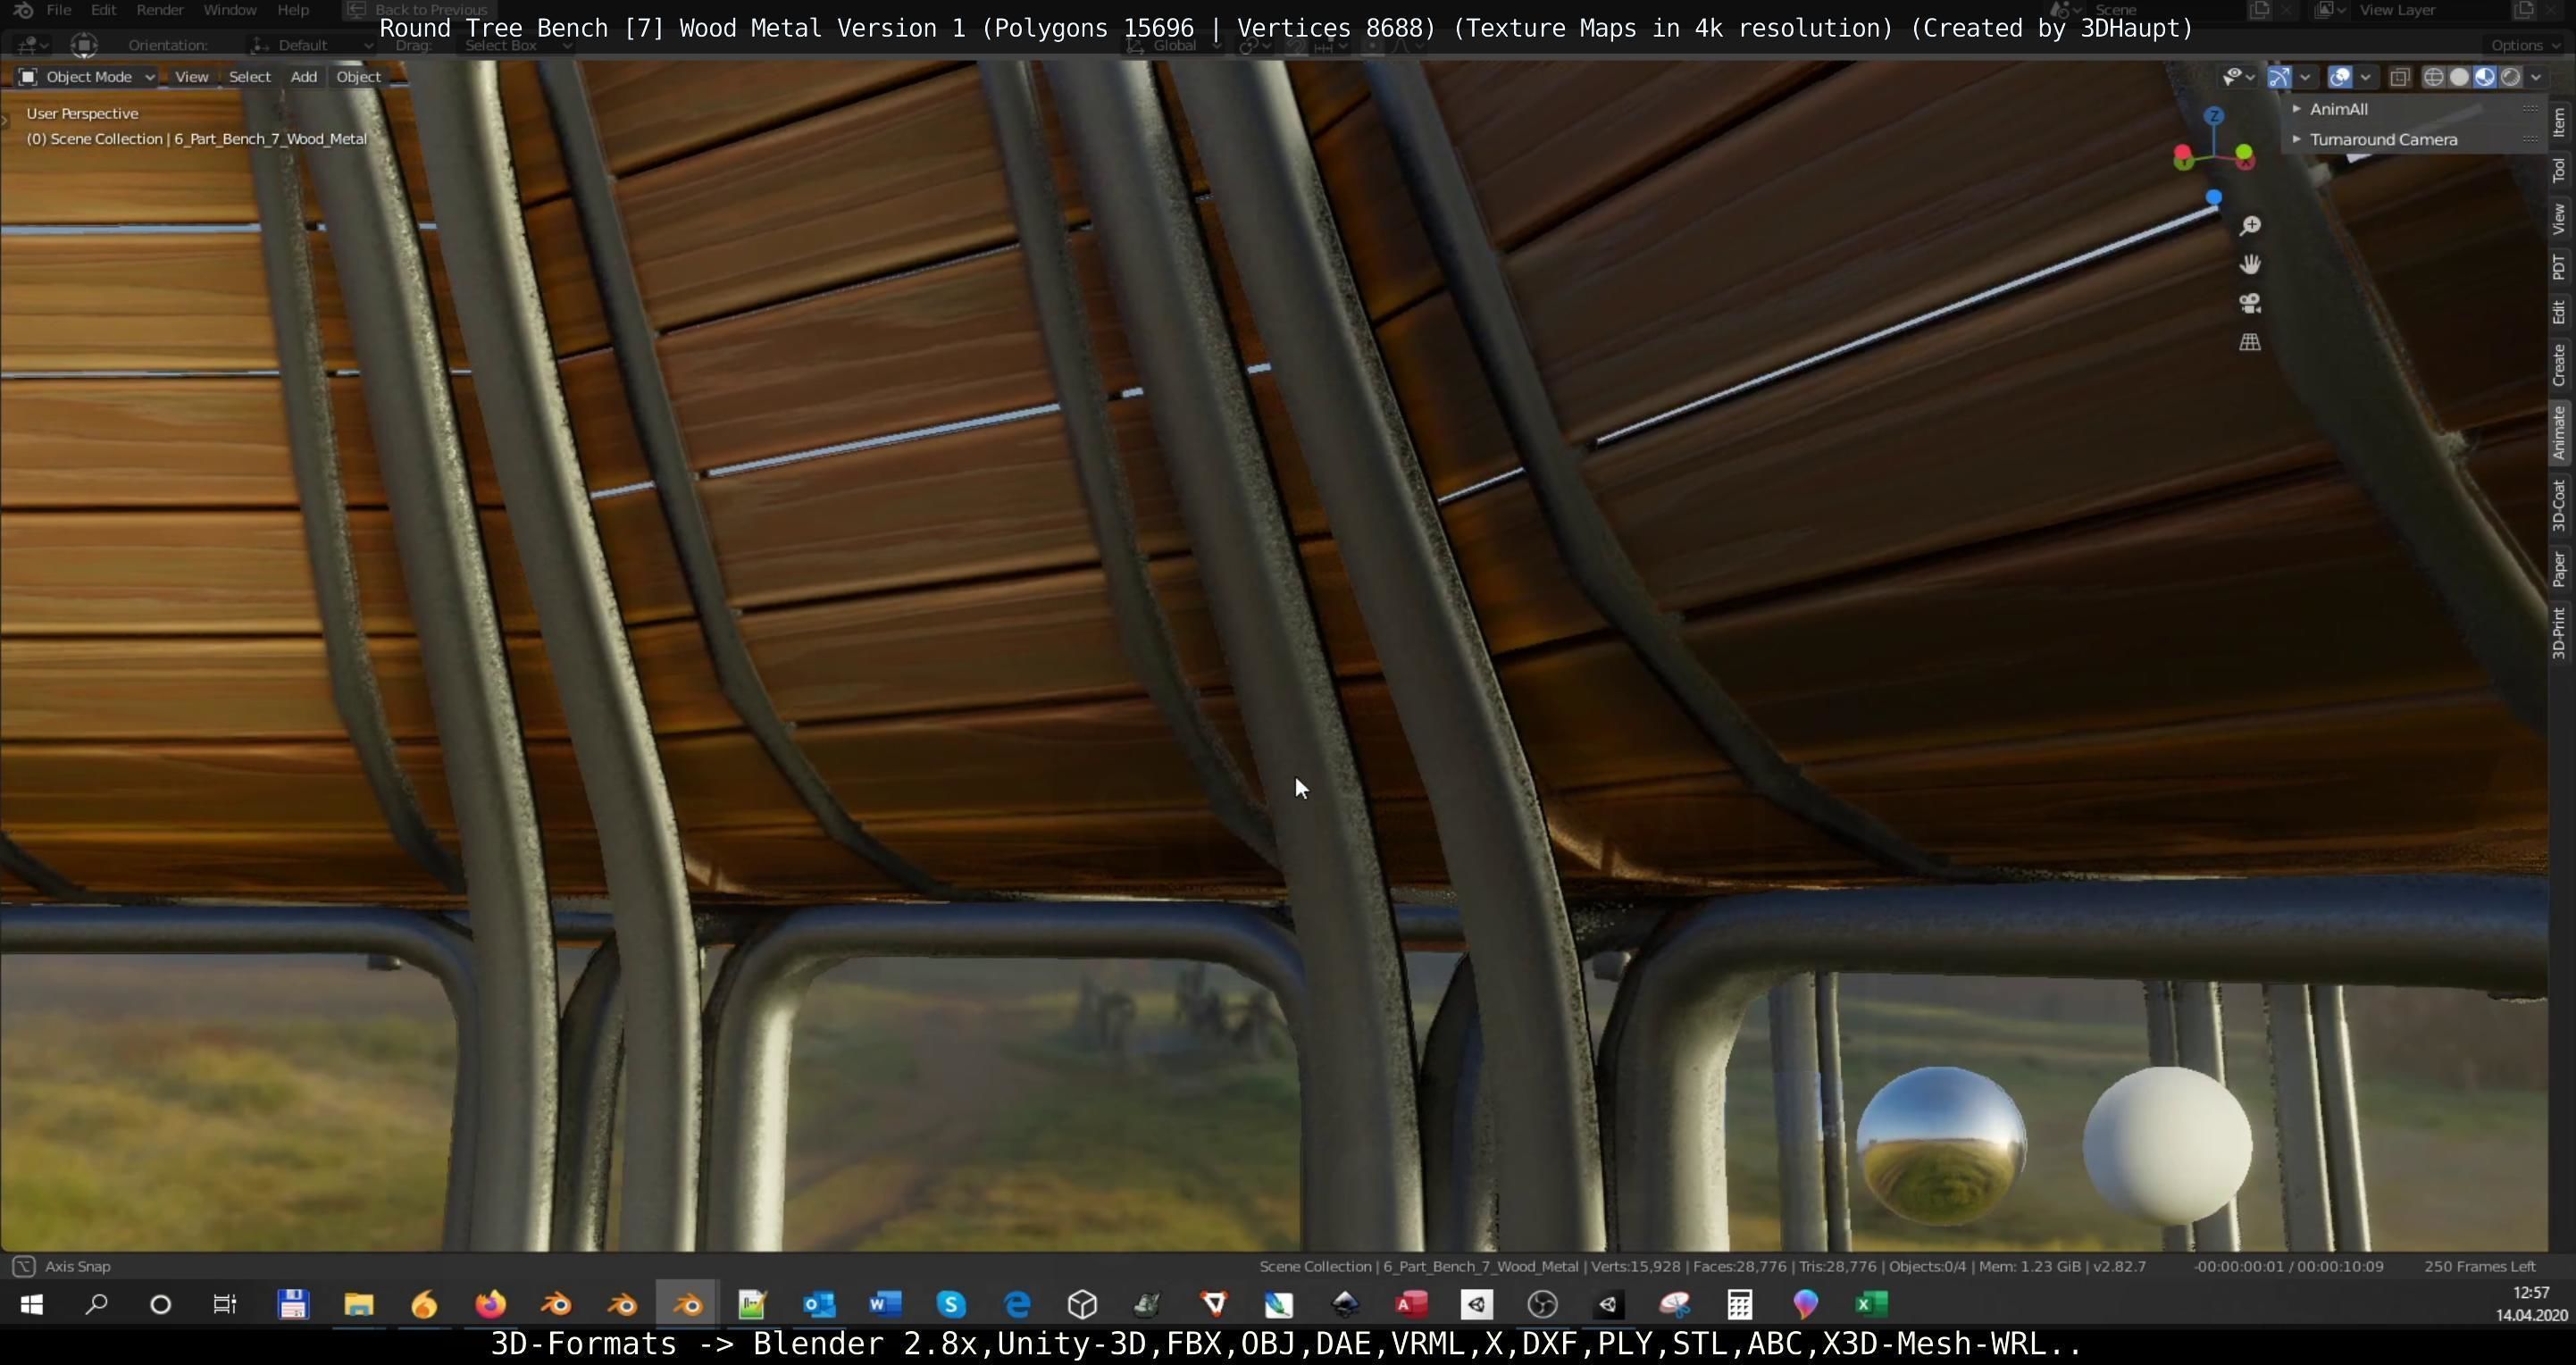
Task: Select solid viewport shading
Action: tap(2459, 77)
